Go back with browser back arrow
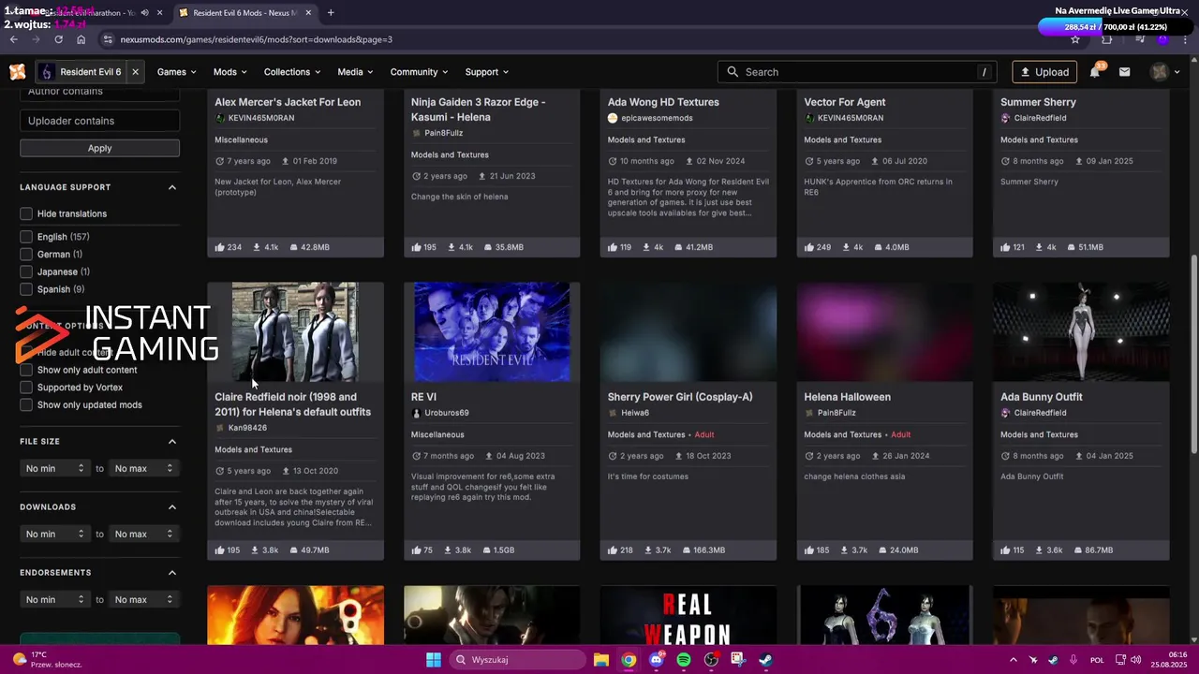Image resolution: width=1199 pixels, height=674 pixels. (x=13, y=39)
